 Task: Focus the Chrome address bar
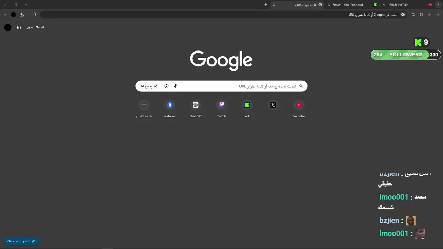(224, 15)
